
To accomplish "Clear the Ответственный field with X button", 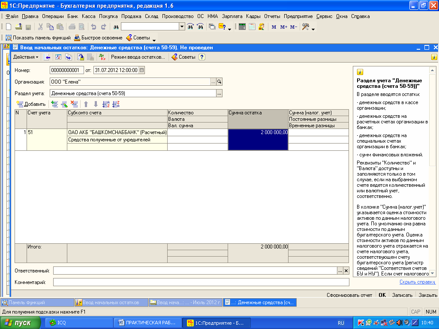I will pyautogui.click(x=346, y=271).
